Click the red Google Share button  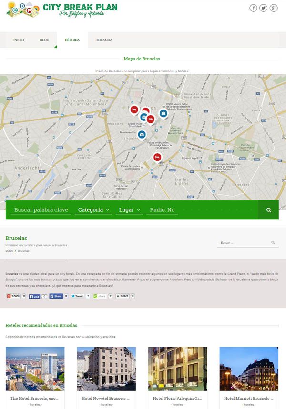coord(13,296)
